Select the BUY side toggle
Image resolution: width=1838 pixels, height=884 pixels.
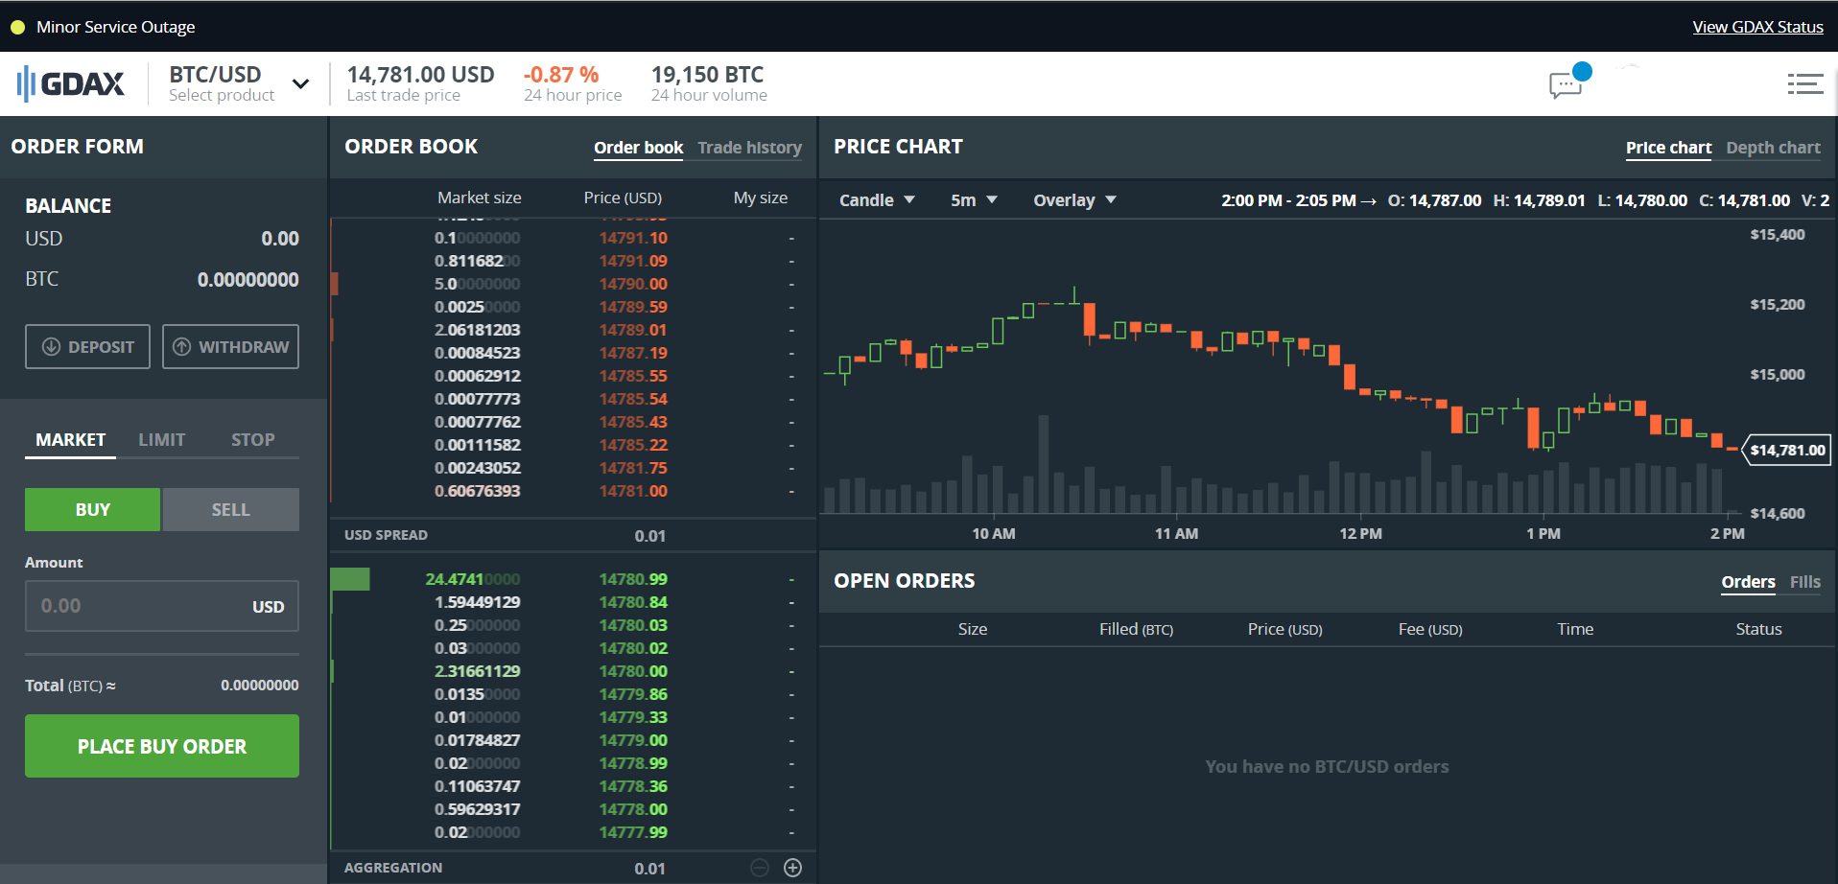pos(93,510)
